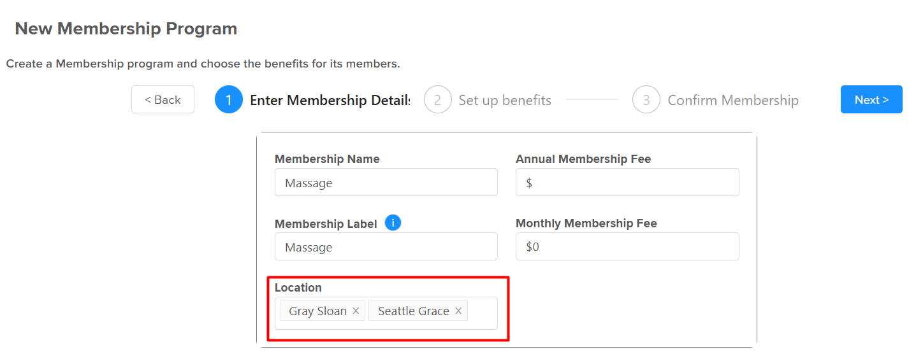
Task: Click the Seattle Grace tag text
Action: (x=414, y=311)
